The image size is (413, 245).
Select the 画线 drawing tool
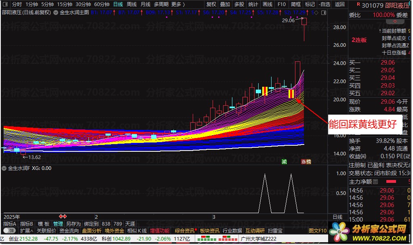click(268, 4)
